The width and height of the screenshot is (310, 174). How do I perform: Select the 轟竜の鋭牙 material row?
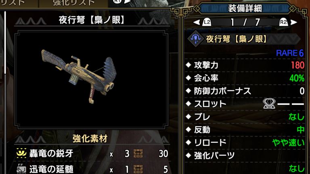tap(92, 153)
